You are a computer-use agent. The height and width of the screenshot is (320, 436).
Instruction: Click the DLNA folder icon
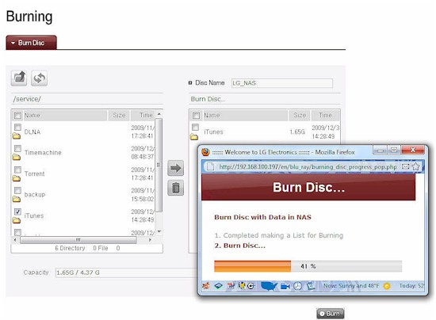coord(17,135)
